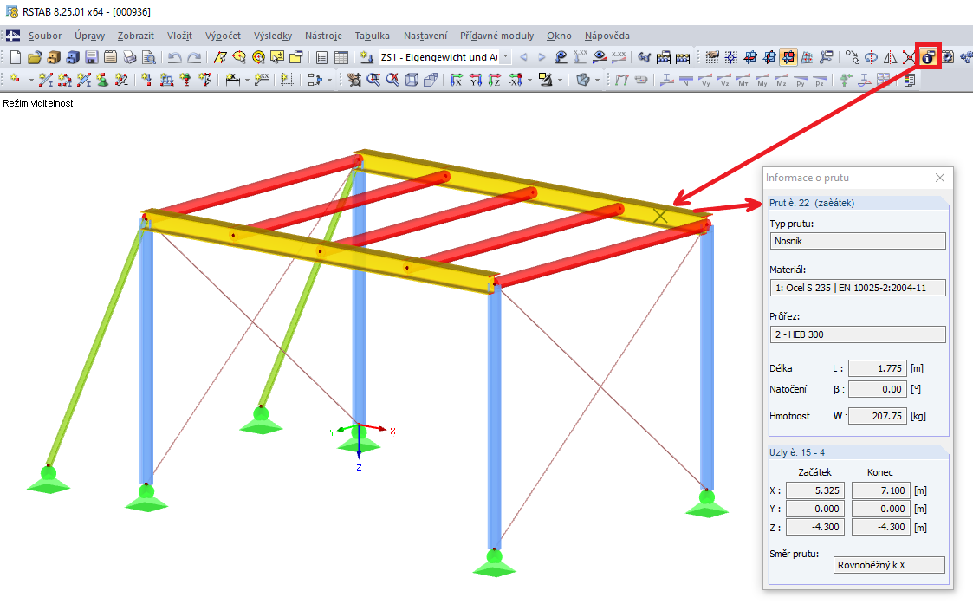Switch to isometric wireframe cube view
This screenshot has width=973, height=604.
point(412,80)
